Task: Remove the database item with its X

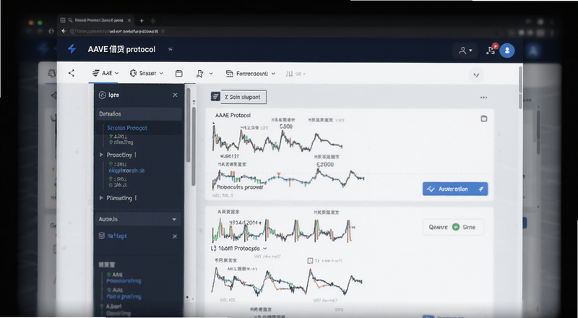Action: [175, 236]
